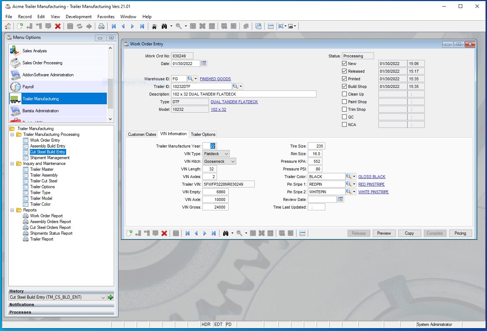This screenshot has height=331, width=487.
Task: Open the Development menu
Action: pyautogui.click(x=79, y=17)
